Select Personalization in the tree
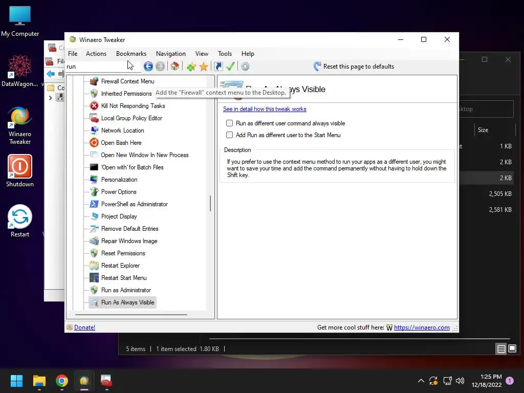Image resolution: width=524 pixels, height=393 pixels. (119, 180)
